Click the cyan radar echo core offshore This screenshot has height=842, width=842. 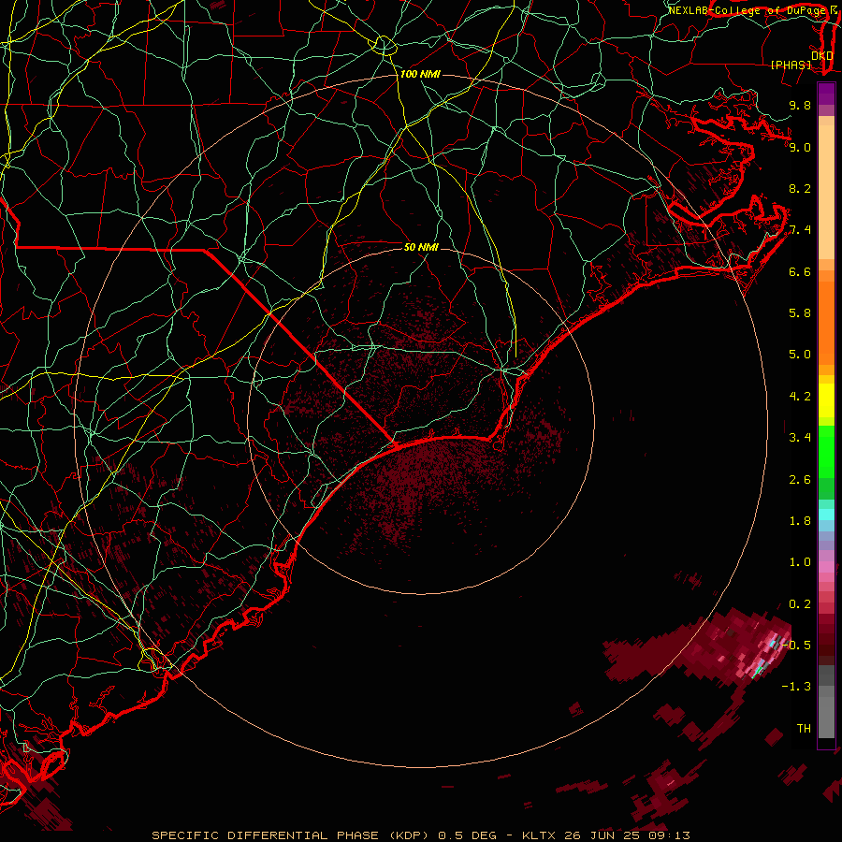pyautogui.click(x=774, y=643)
